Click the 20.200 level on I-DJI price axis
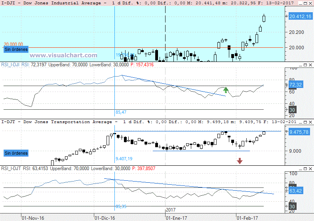 [296, 32]
